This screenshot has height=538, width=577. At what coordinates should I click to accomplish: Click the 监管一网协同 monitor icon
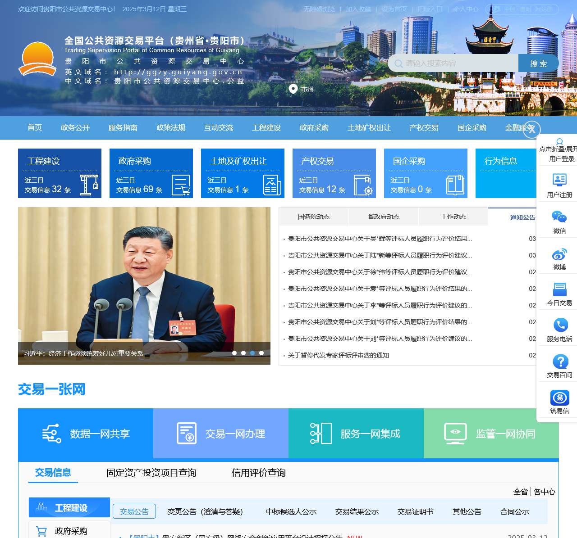click(455, 434)
